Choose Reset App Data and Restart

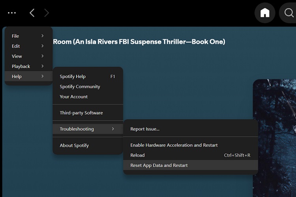pos(191,165)
